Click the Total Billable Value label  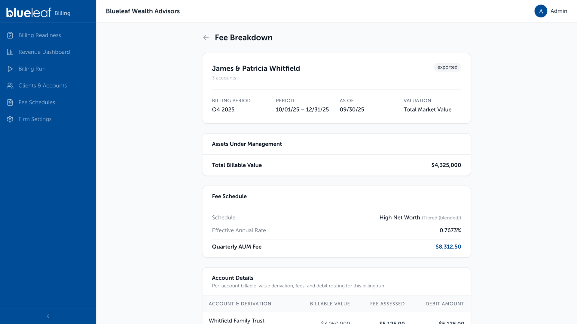237,165
